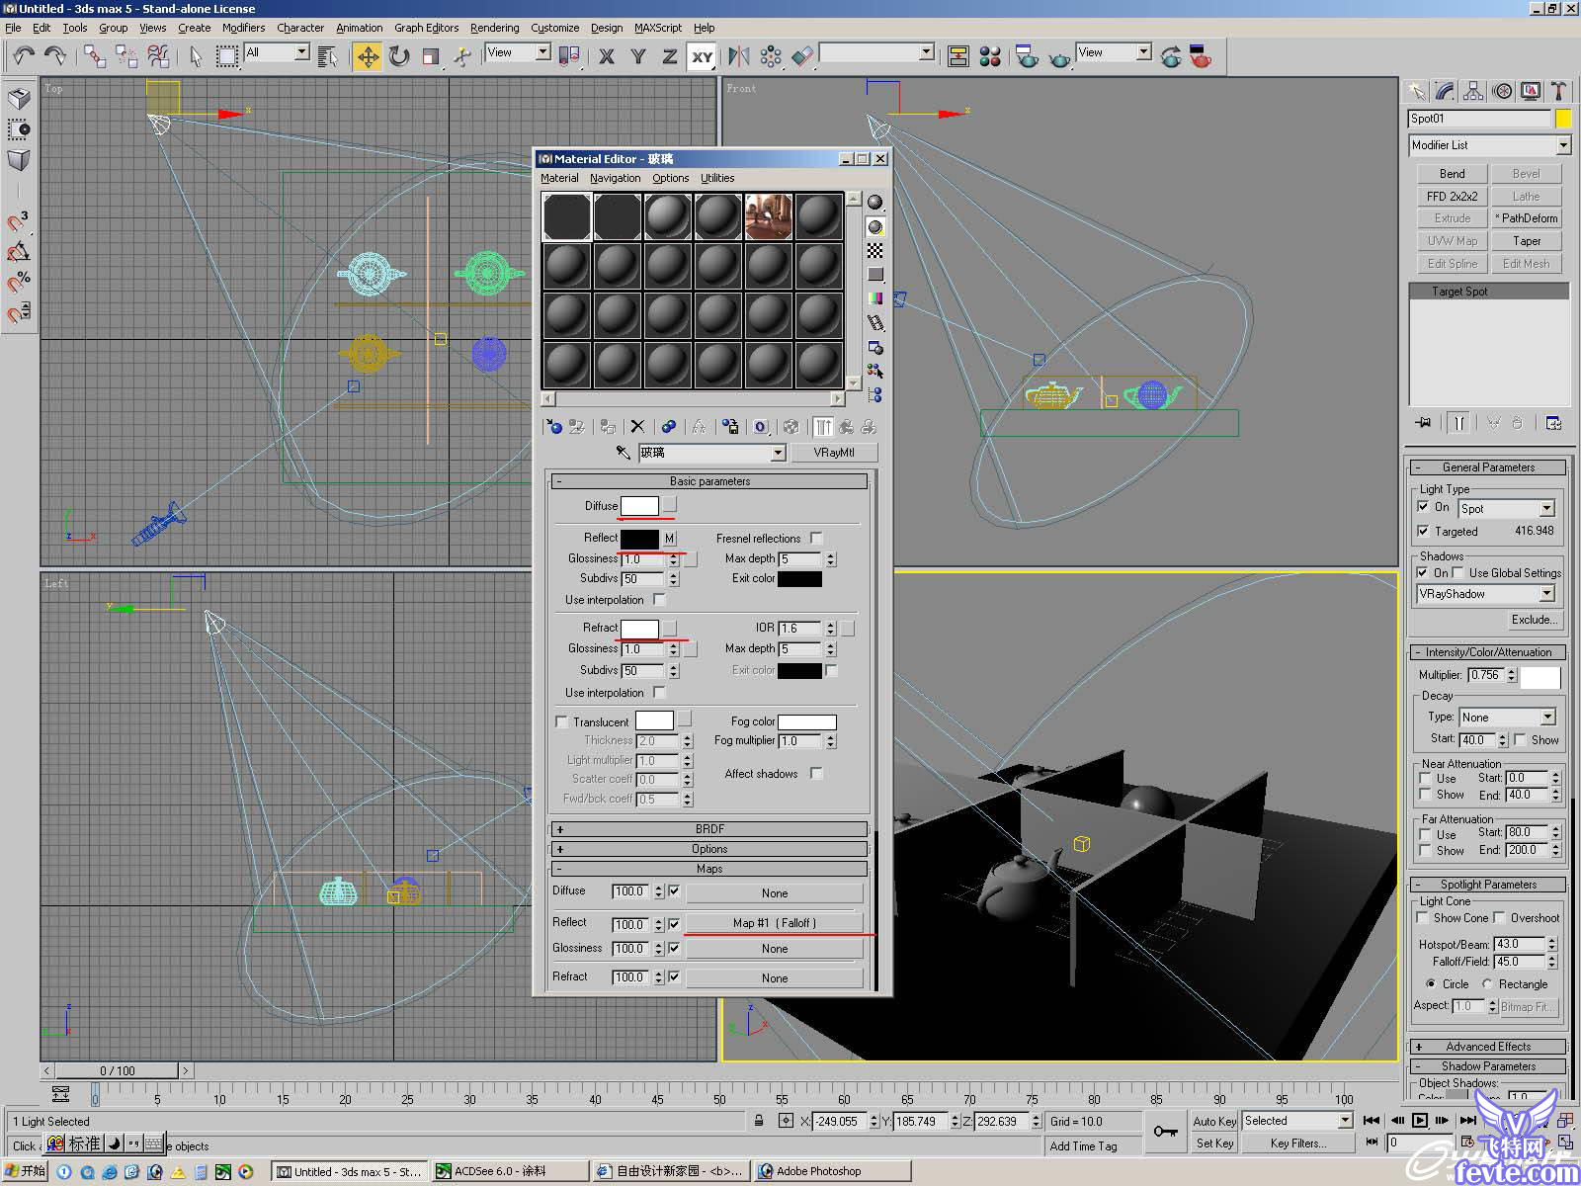Select the rendered scene material sample slot

768,216
